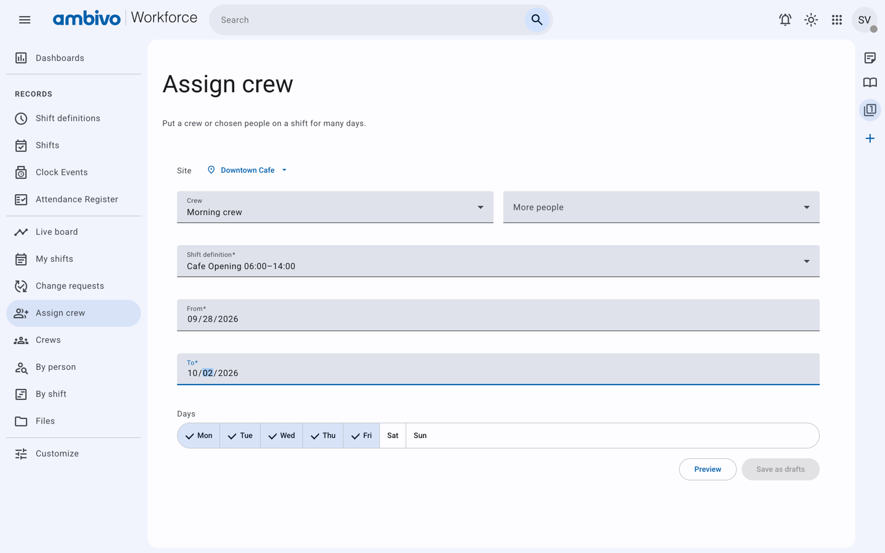
Task: Open My shifts in the sidebar
Action: (x=74, y=259)
